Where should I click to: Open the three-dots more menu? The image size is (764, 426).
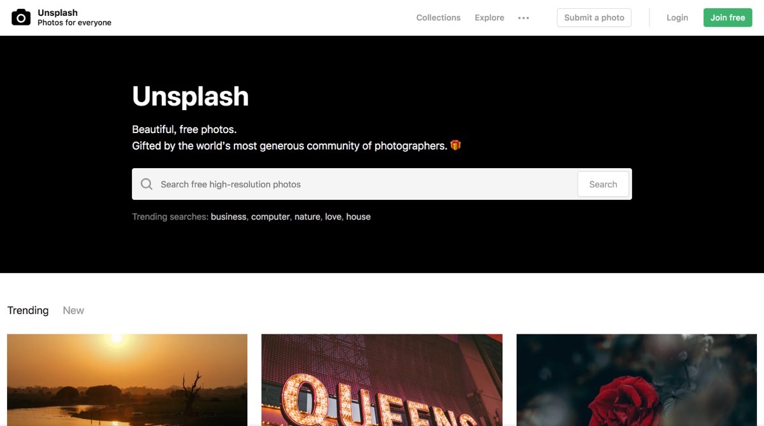[523, 18]
